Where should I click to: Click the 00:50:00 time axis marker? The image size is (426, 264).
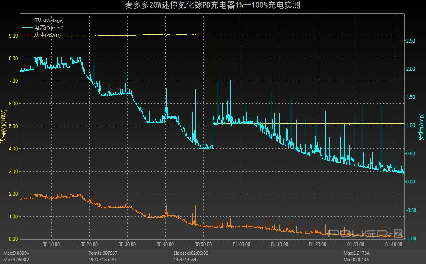tap(203, 244)
